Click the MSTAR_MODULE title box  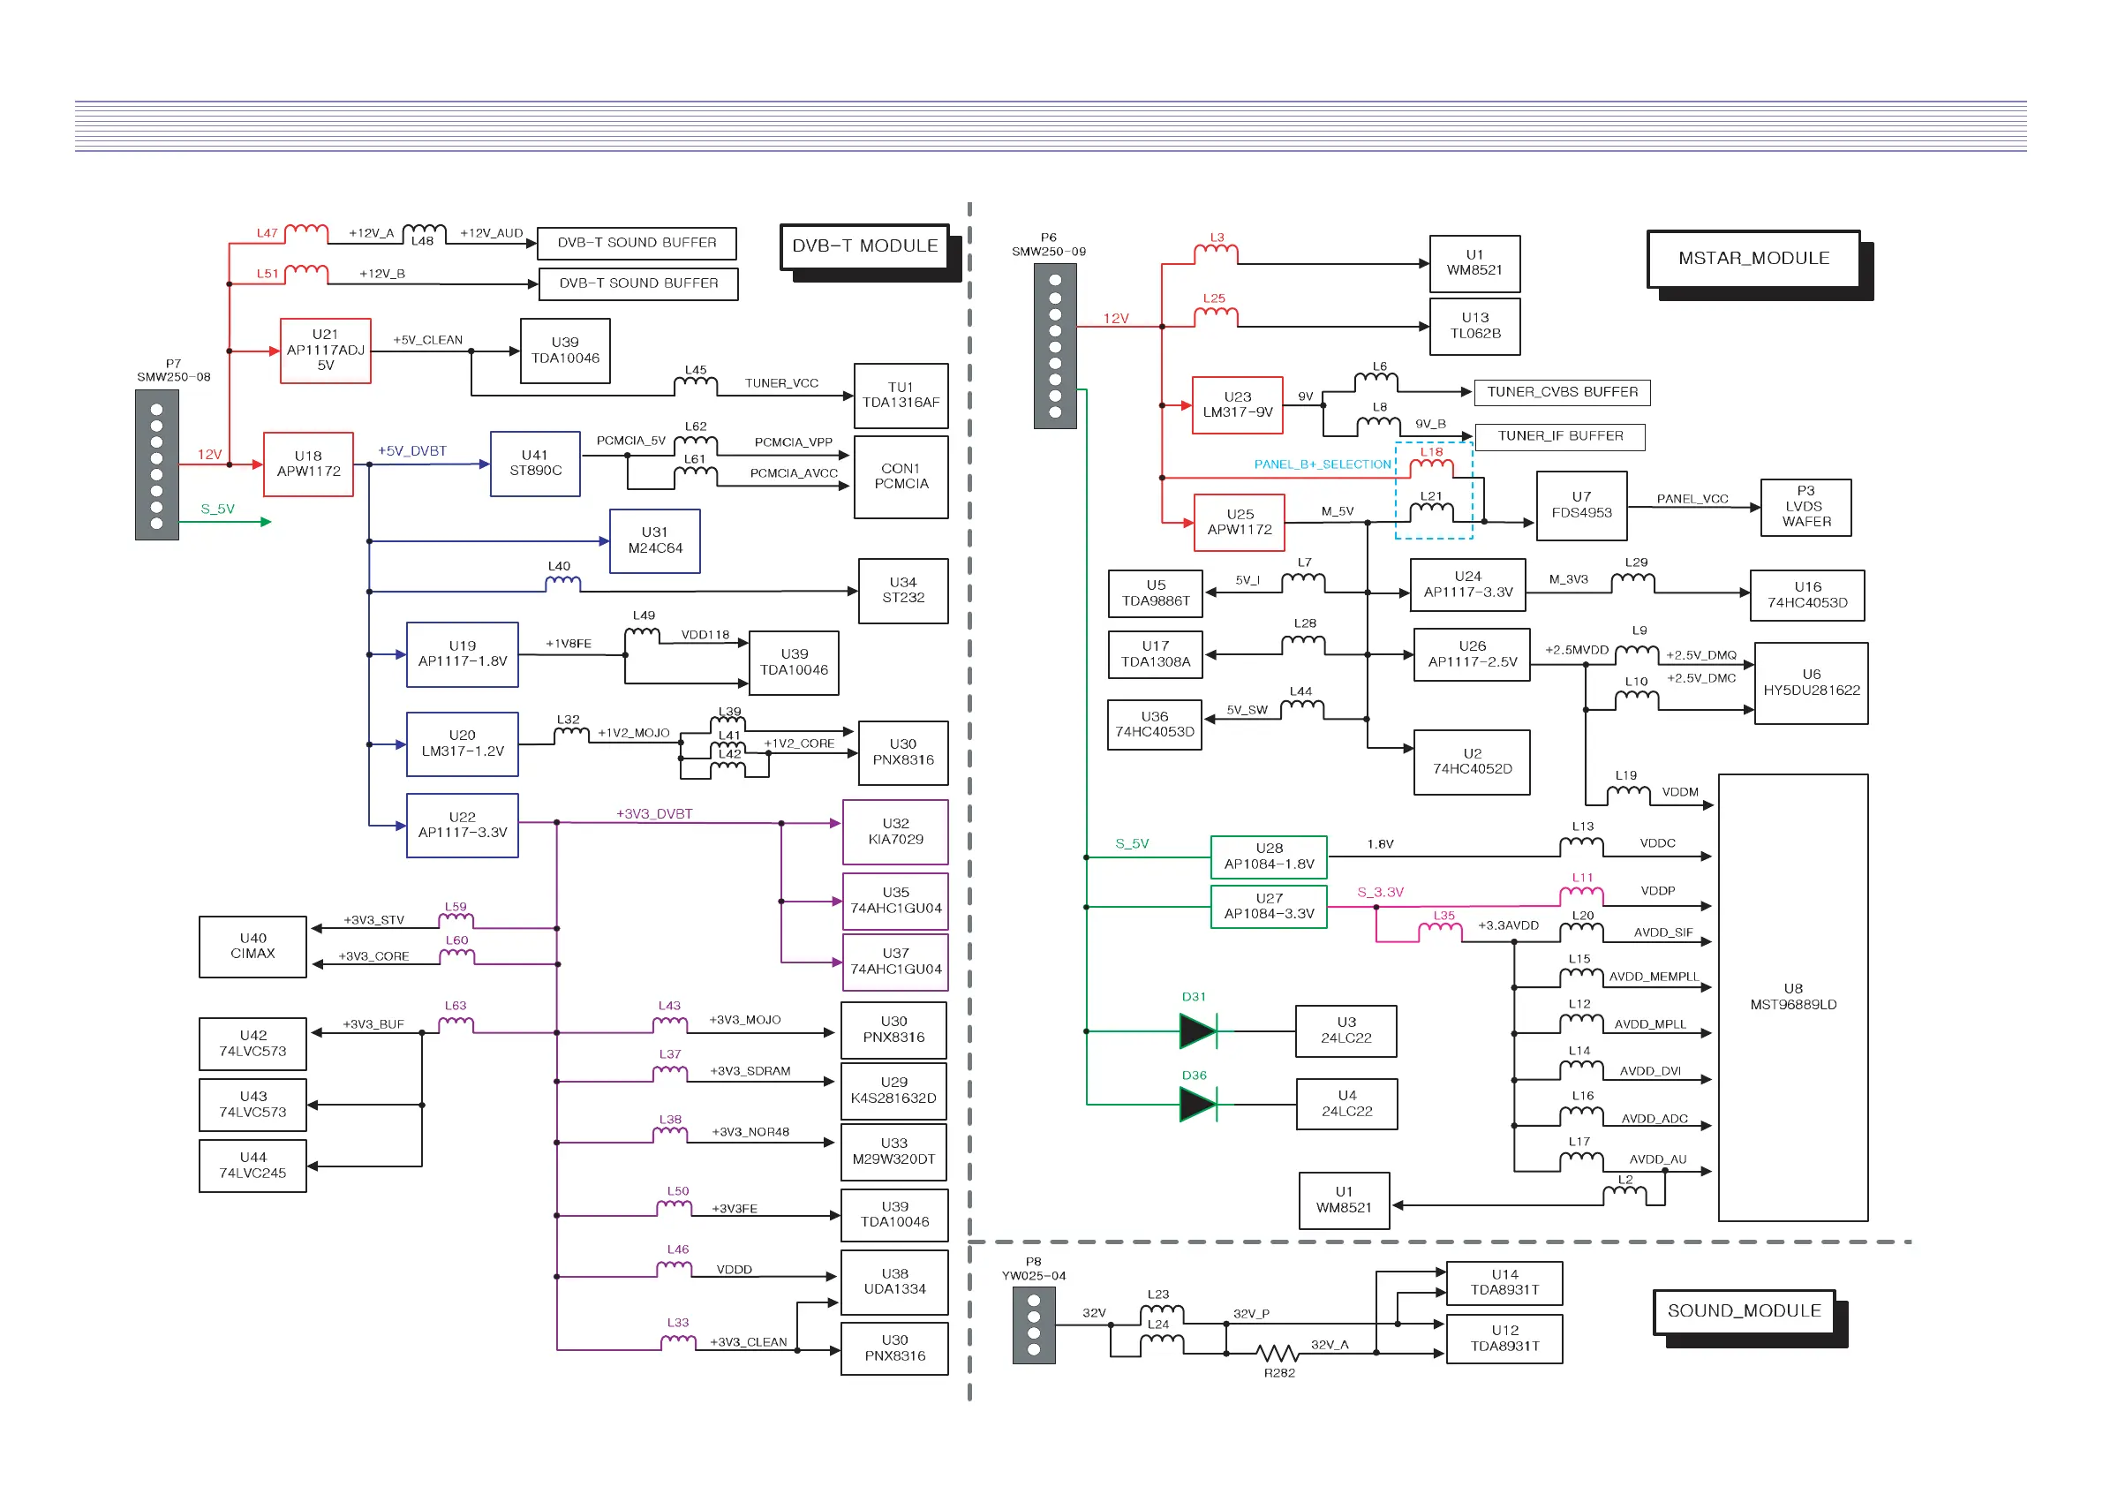coord(1753,260)
